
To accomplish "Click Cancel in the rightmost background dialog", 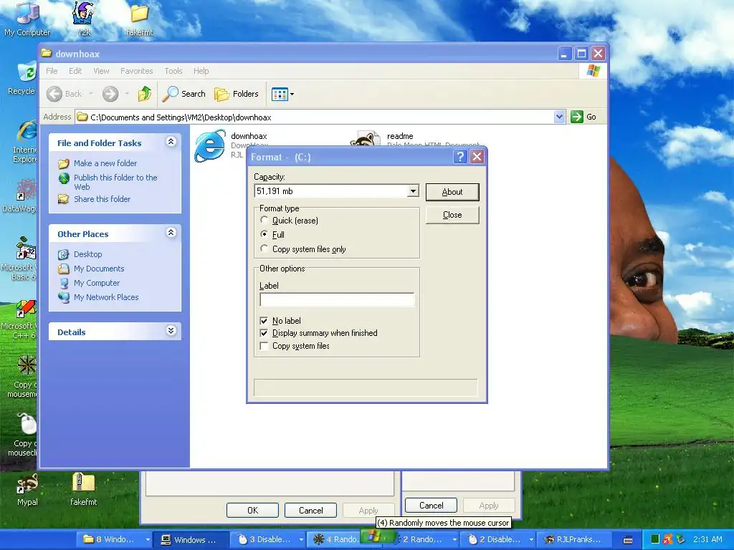I will click(431, 505).
